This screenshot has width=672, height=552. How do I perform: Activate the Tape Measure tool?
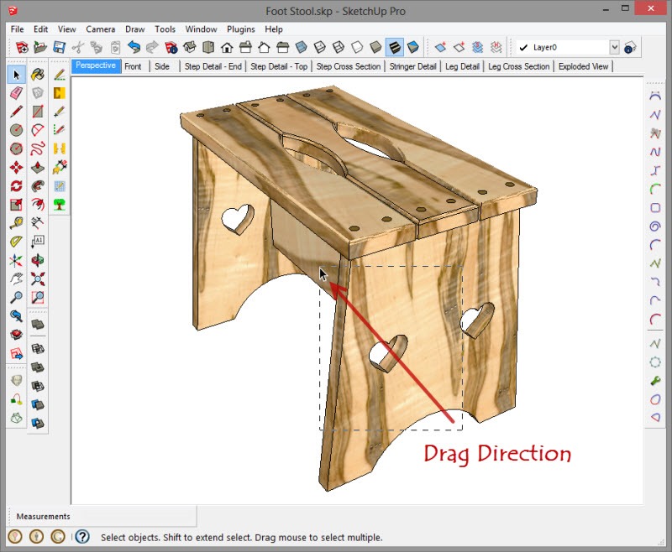pos(16,223)
